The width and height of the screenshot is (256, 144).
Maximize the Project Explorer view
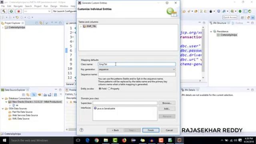(x=60, y=23)
